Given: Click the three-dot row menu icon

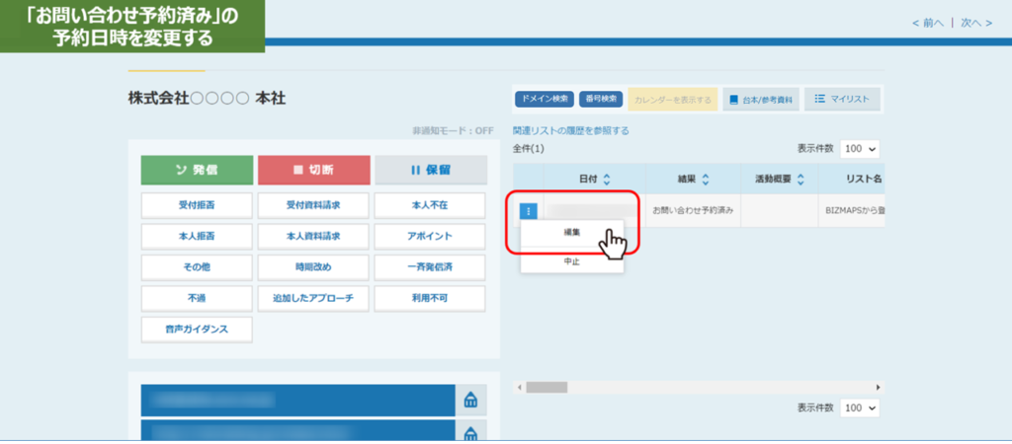Looking at the screenshot, I should pos(529,210).
